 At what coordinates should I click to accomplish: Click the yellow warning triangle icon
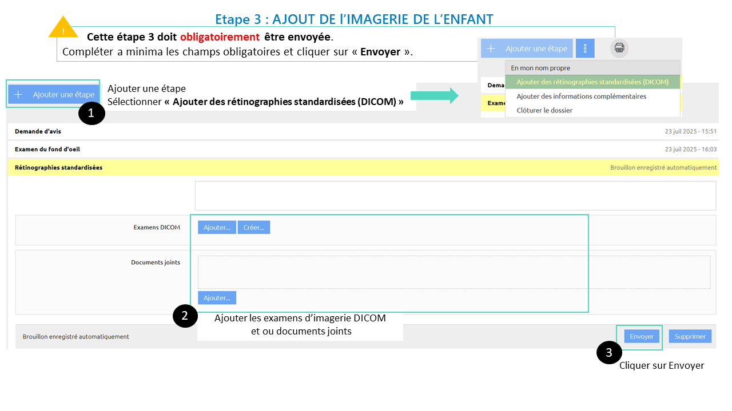click(63, 29)
